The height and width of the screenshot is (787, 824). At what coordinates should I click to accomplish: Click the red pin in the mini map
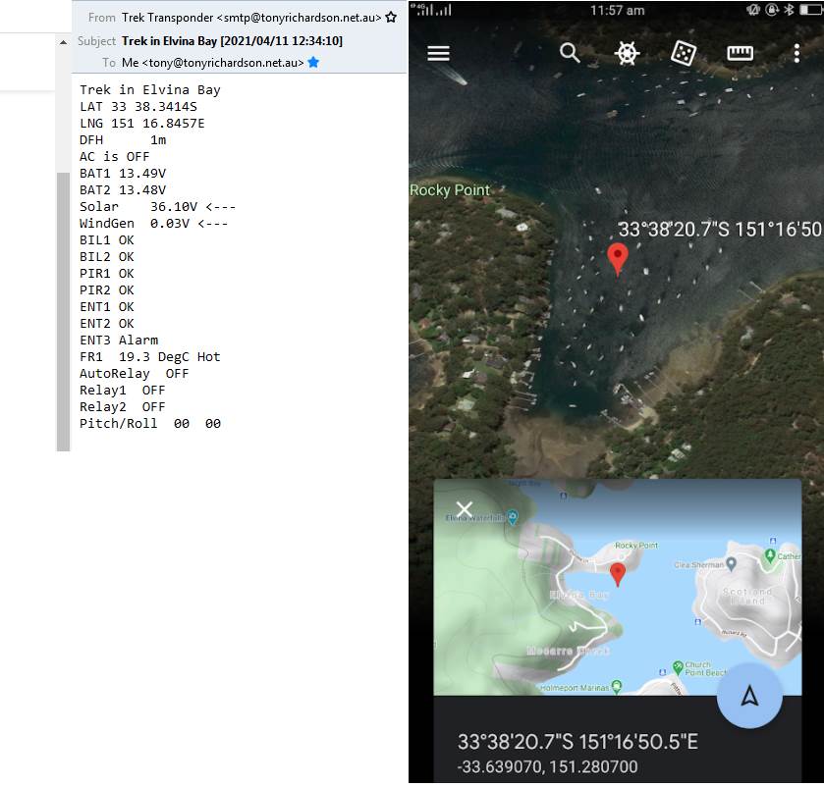coord(617,573)
